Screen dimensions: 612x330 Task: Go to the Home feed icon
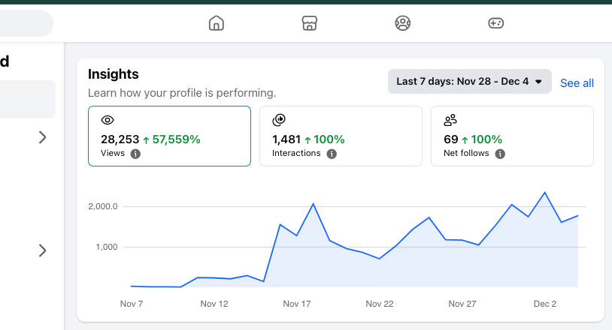click(217, 23)
